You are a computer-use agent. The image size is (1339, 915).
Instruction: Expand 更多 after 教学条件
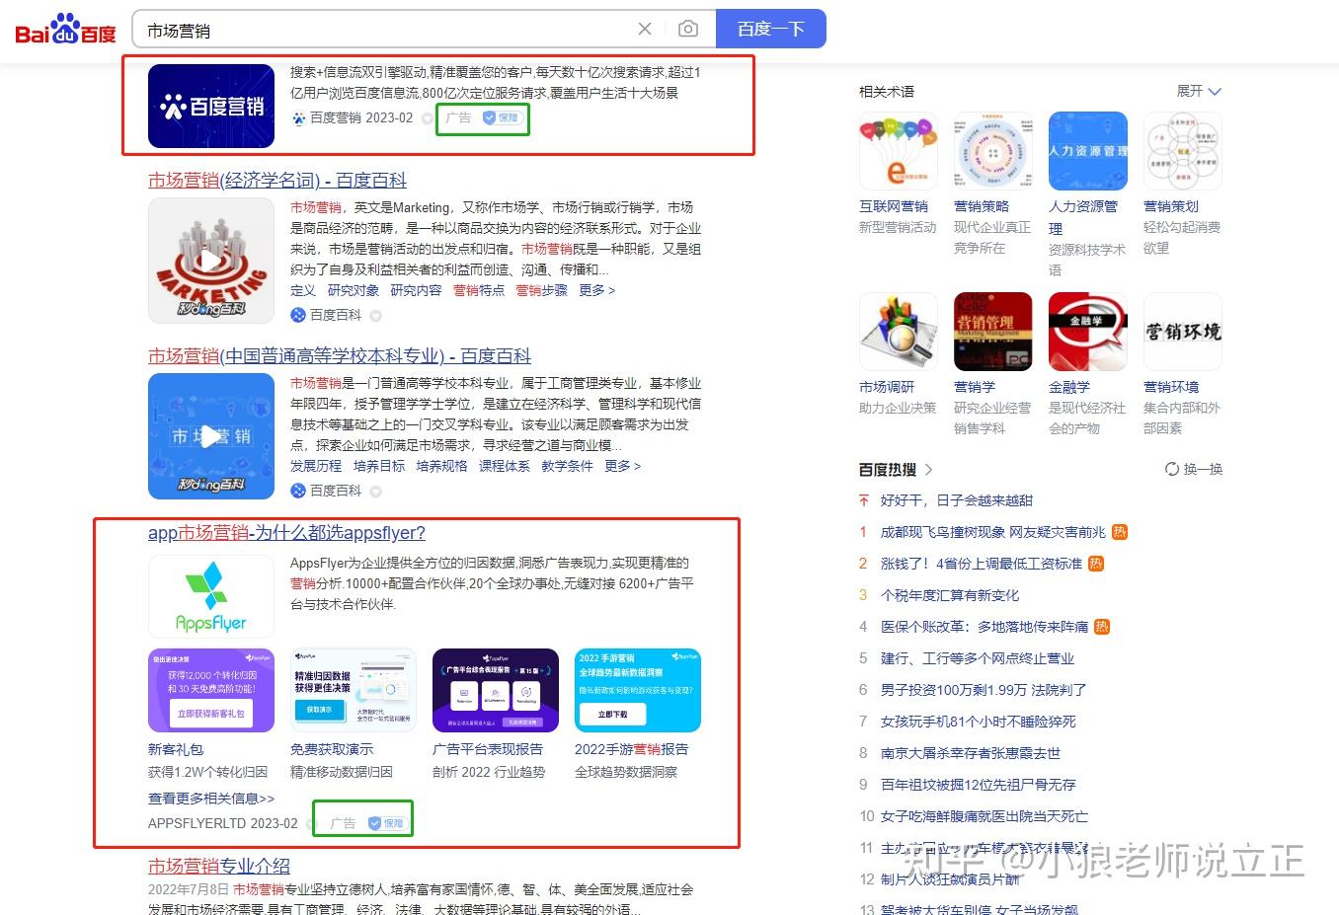(622, 466)
